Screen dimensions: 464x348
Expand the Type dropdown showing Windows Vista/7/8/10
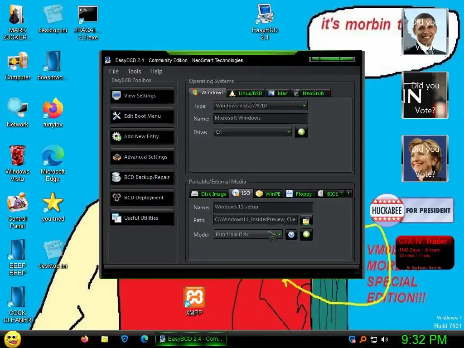(261, 106)
